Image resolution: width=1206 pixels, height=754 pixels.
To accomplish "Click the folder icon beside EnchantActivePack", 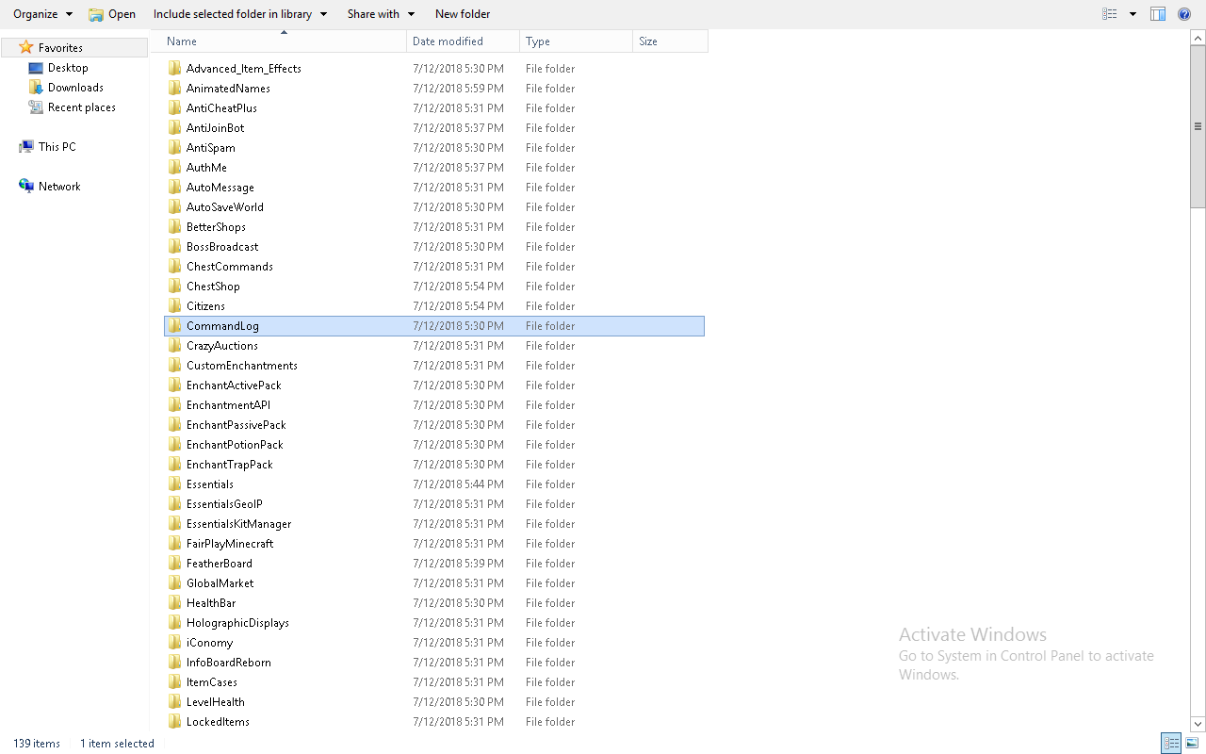I will [x=174, y=385].
